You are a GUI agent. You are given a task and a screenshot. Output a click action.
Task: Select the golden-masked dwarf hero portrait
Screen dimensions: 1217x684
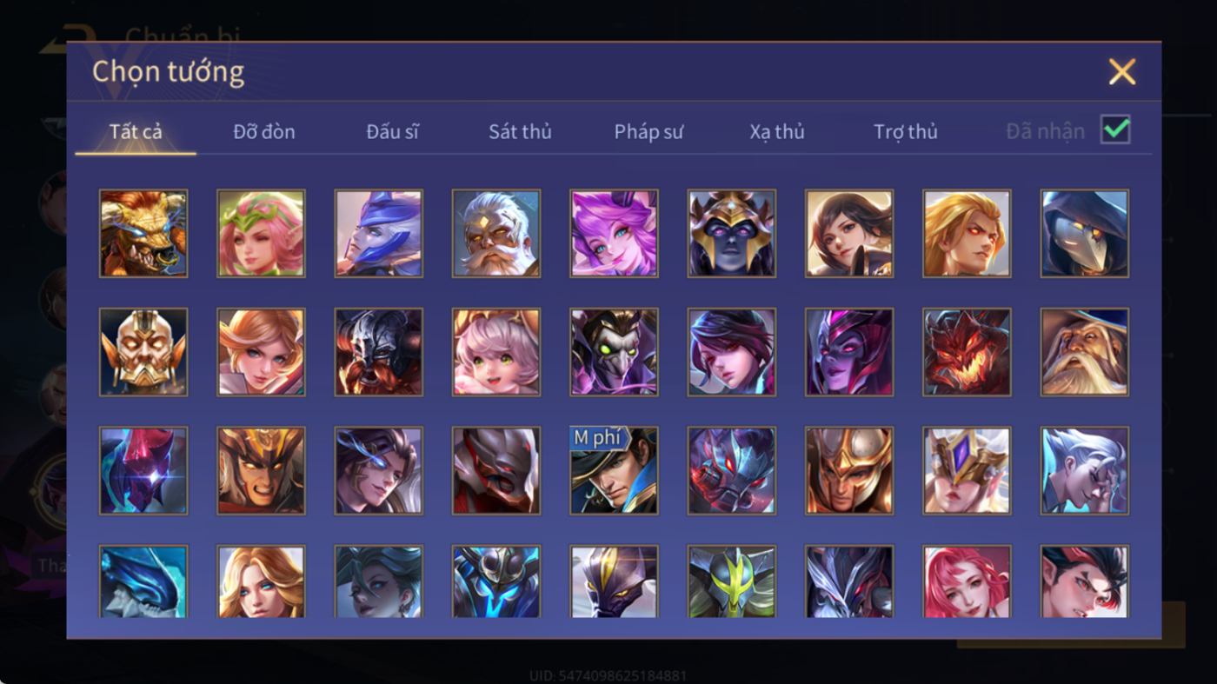tap(143, 352)
